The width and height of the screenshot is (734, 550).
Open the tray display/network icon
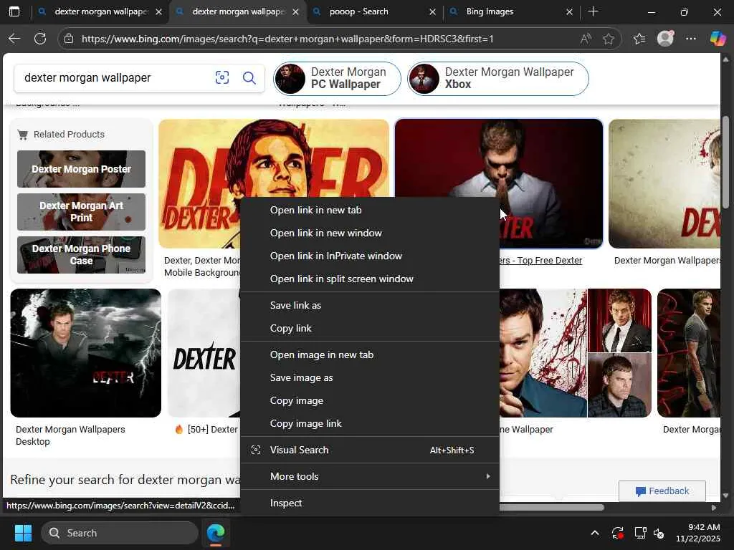coord(640,533)
